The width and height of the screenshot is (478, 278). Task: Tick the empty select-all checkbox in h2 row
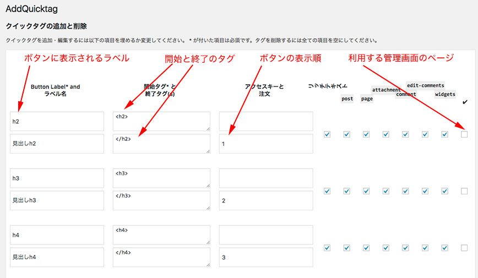[x=464, y=134]
